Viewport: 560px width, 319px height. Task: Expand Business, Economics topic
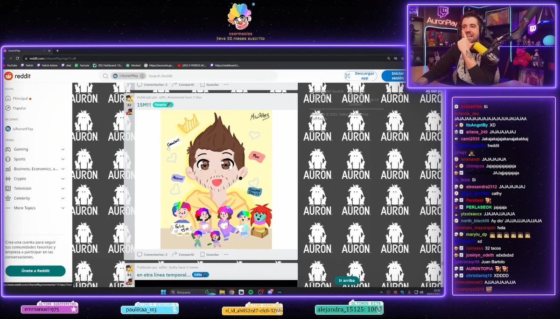pyautogui.click(x=63, y=169)
